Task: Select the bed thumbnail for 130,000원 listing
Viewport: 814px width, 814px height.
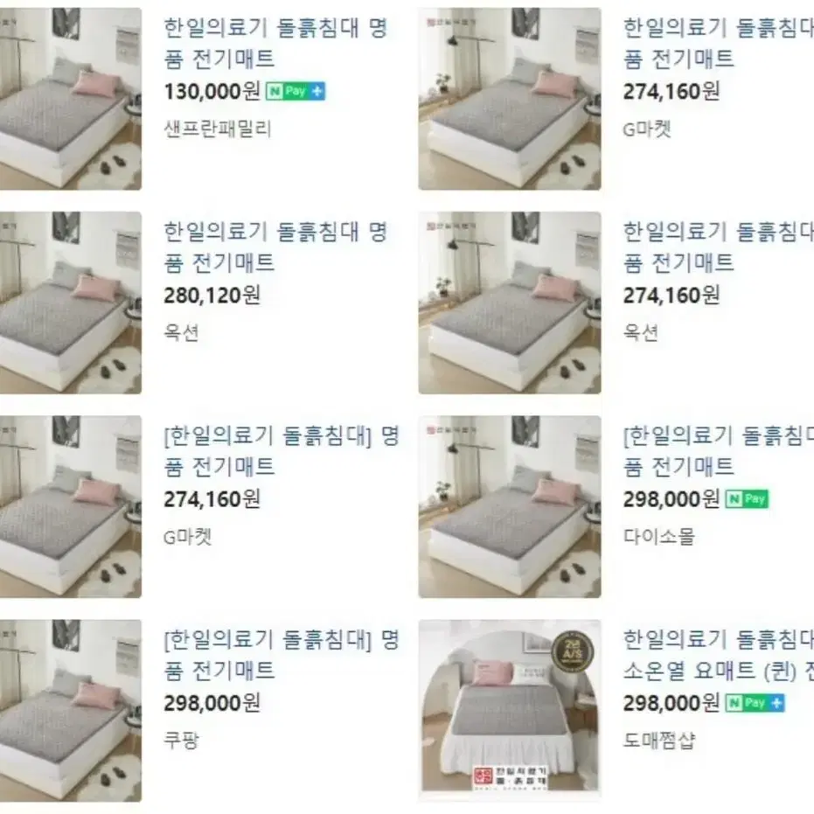Action: point(71,99)
